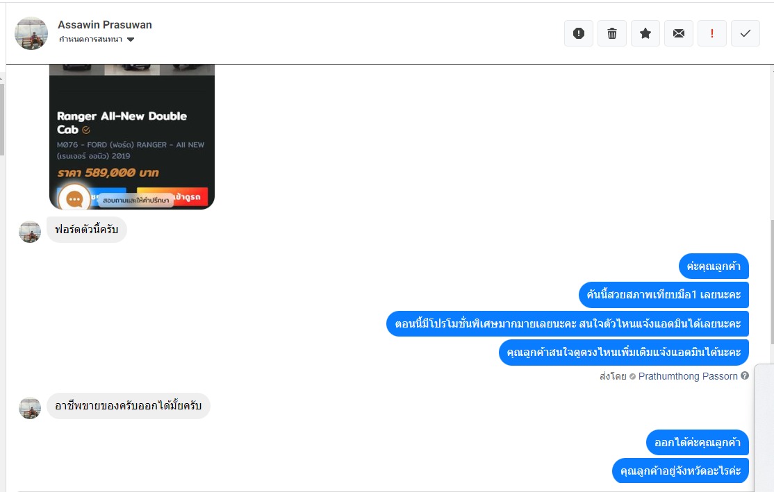Select the customer message อาชีพขายของครับออกได้มั้ยครับ
This screenshot has width=774, height=492.
click(x=129, y=406)
